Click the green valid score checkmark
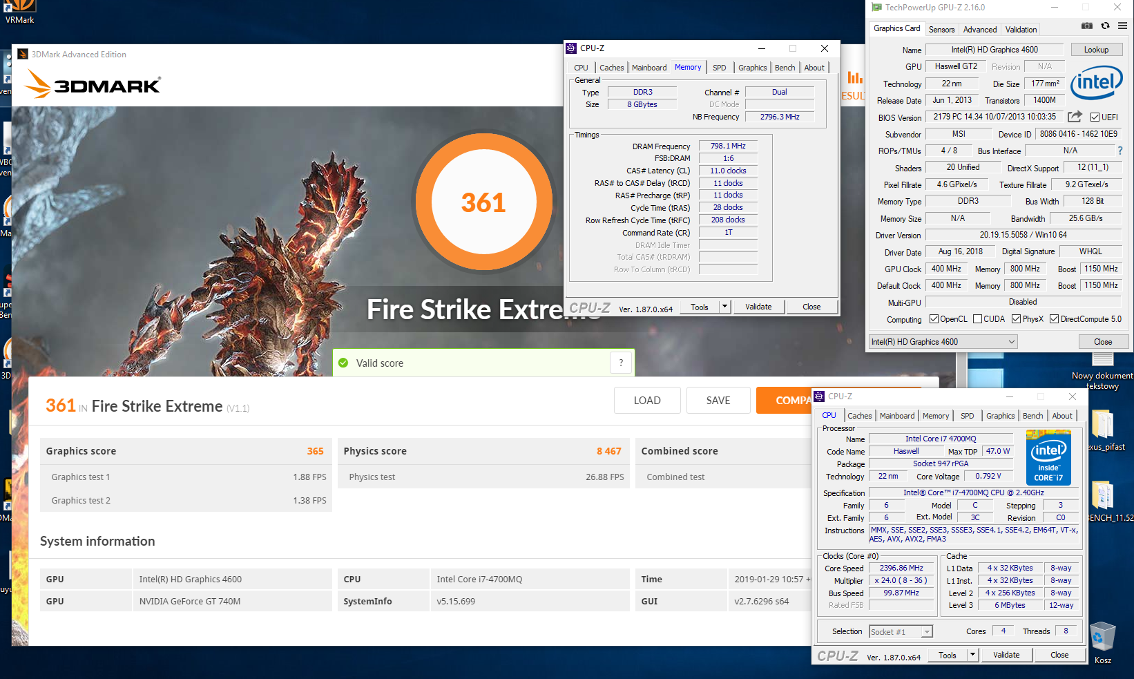Screen dimensions: 1134x679 [x=343, y=363]
